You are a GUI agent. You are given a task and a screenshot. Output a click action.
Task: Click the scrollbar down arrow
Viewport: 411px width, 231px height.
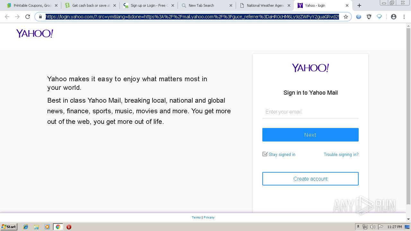coord(408,219)
